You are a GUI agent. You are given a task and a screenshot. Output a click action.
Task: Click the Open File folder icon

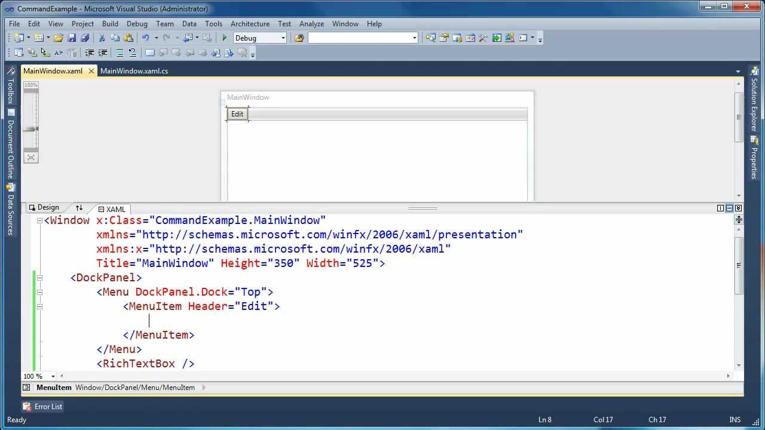[58, 38]
